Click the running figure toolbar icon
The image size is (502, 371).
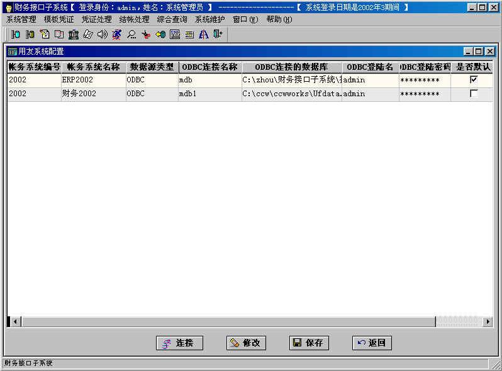(x=116, y=35)
